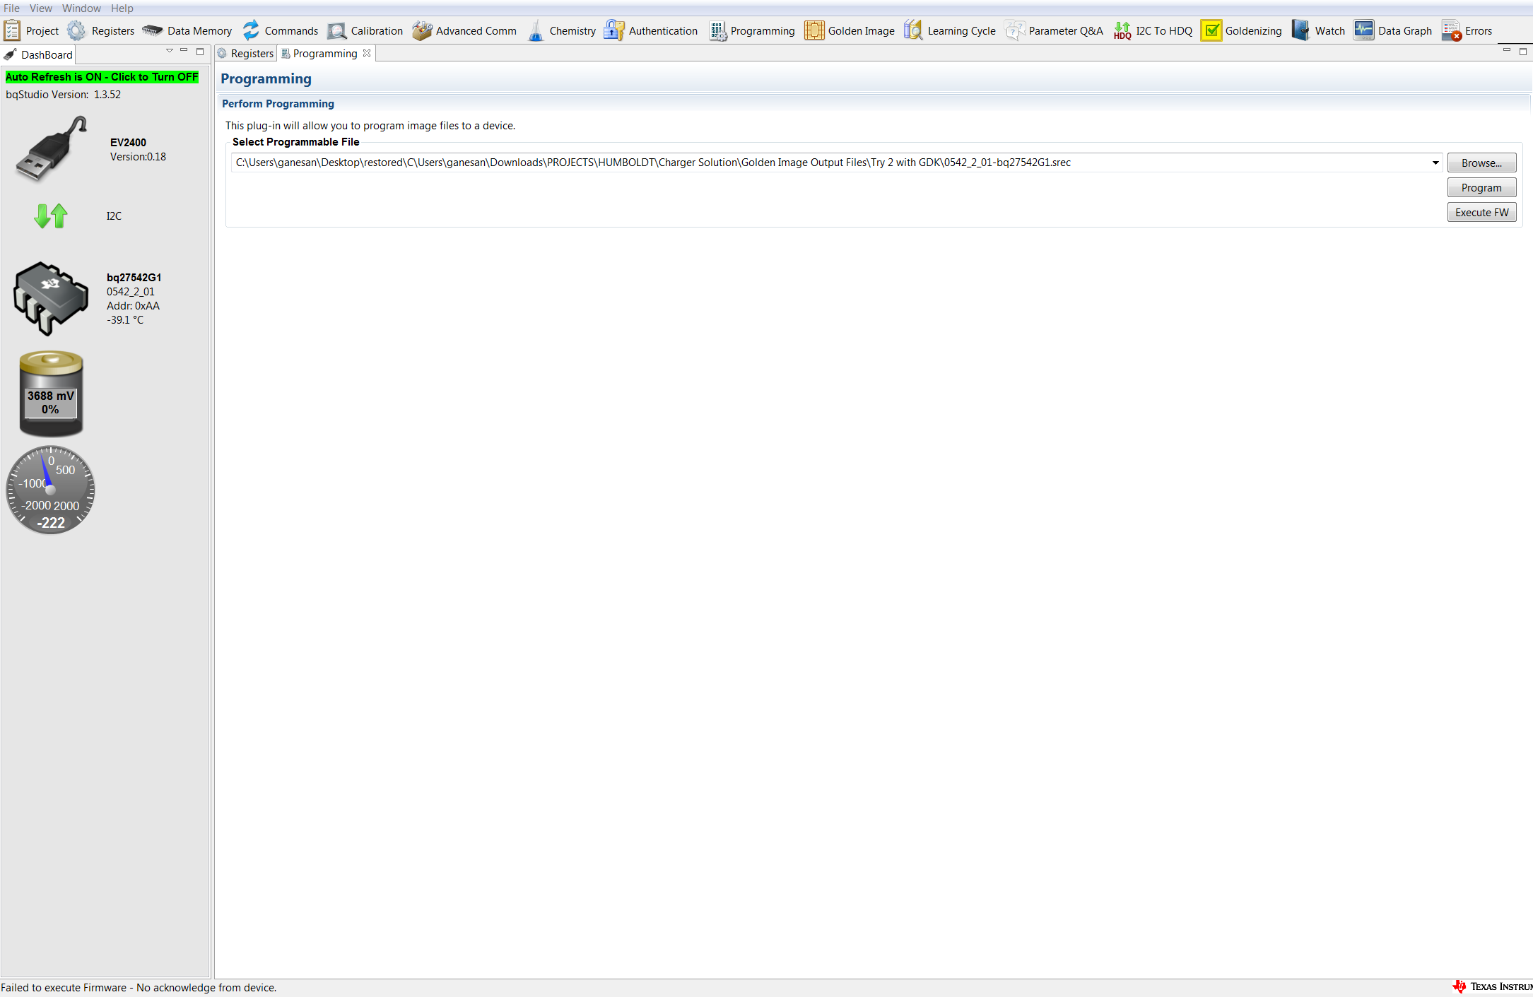The image size is (1533, 997).
Task: Select the Programming editor tab
Action: [x=325, y=54]
